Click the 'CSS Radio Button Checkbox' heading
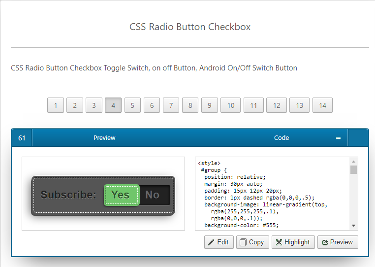 click(190, 27)
